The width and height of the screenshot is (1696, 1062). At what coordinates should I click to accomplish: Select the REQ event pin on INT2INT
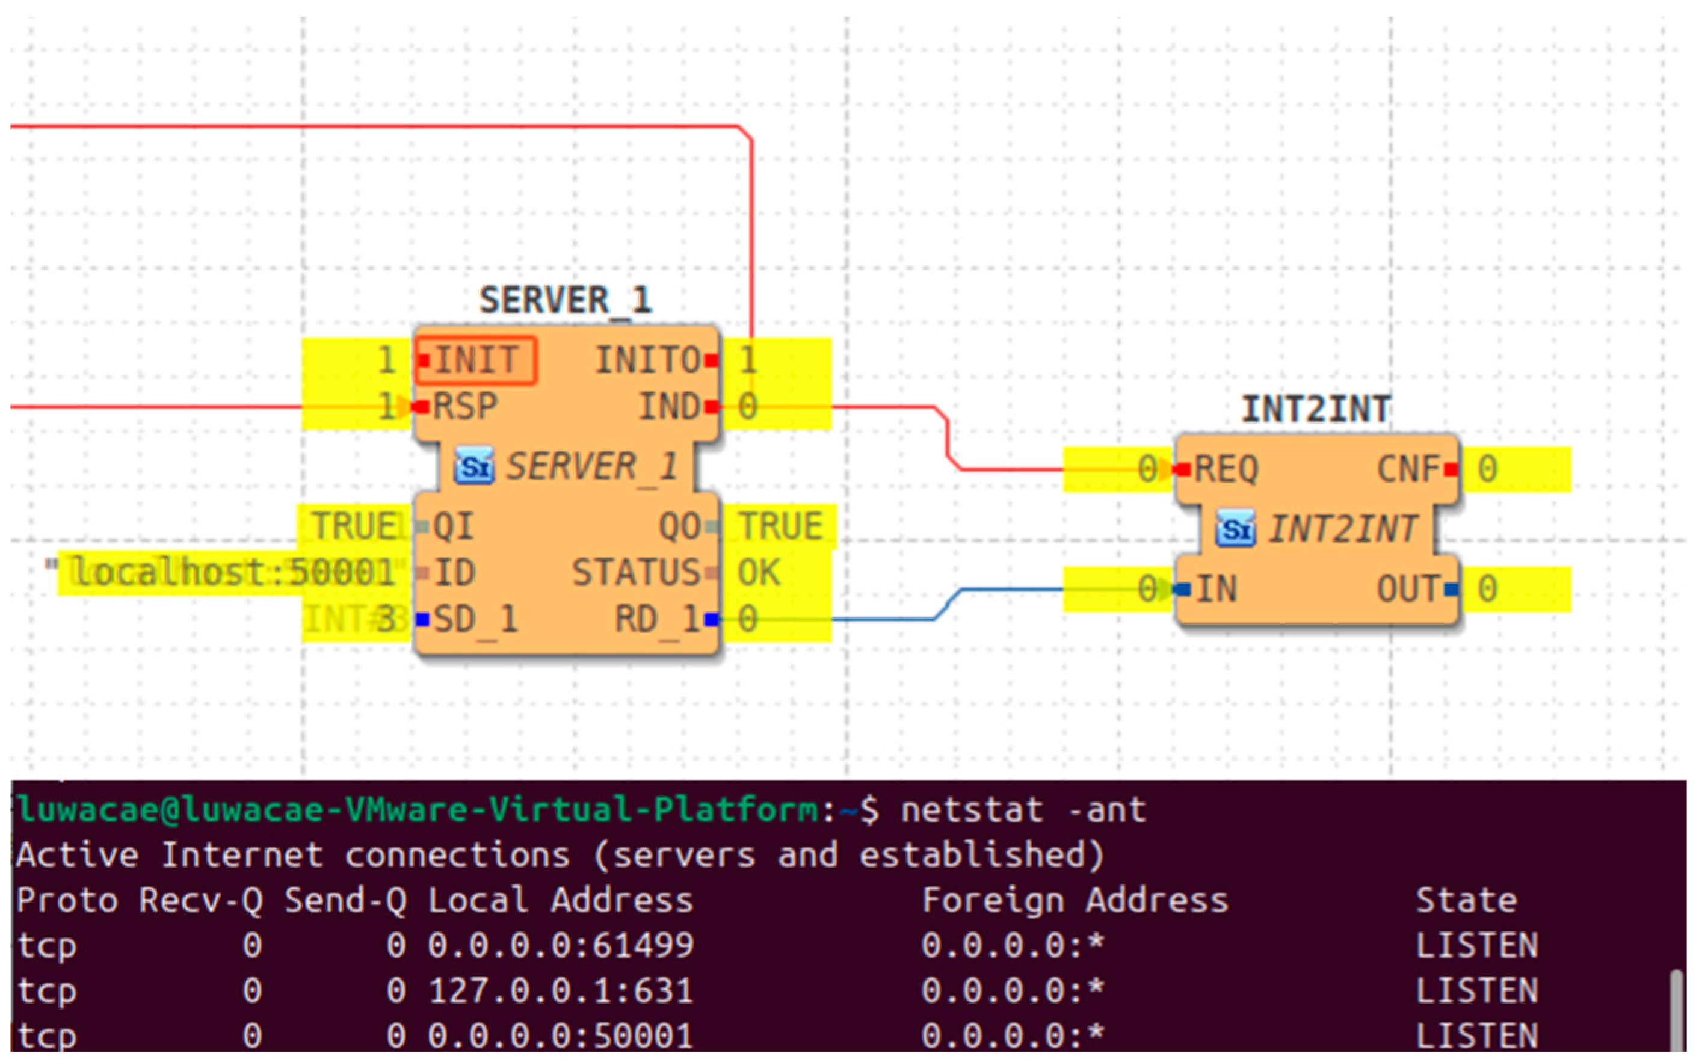1225,469
